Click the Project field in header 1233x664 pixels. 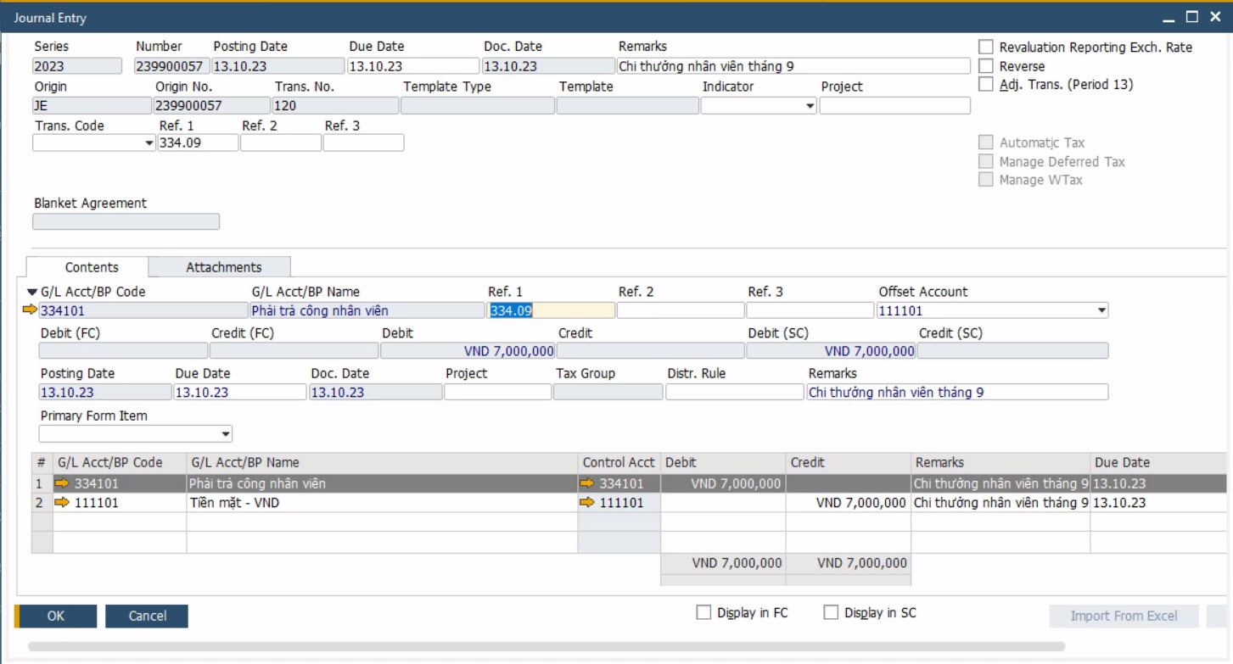tap(894, 106)
